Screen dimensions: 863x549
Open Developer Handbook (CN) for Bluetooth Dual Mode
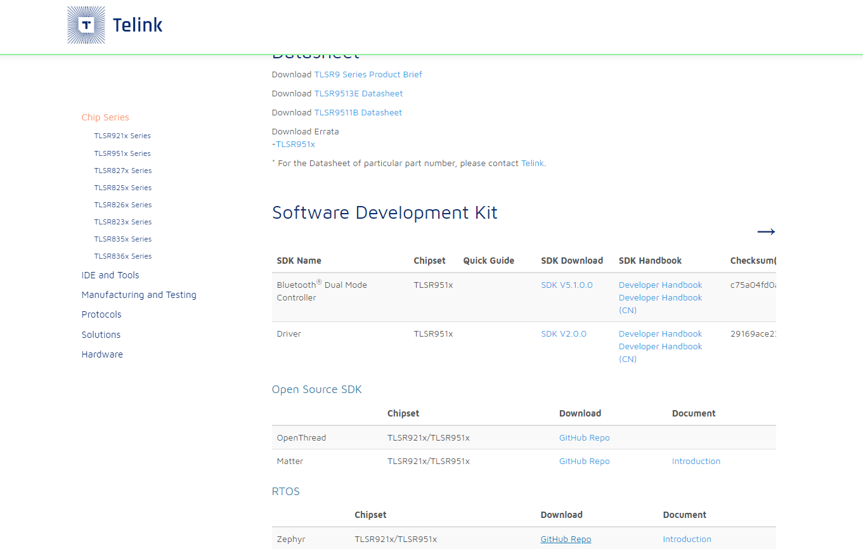pos(661,304)
